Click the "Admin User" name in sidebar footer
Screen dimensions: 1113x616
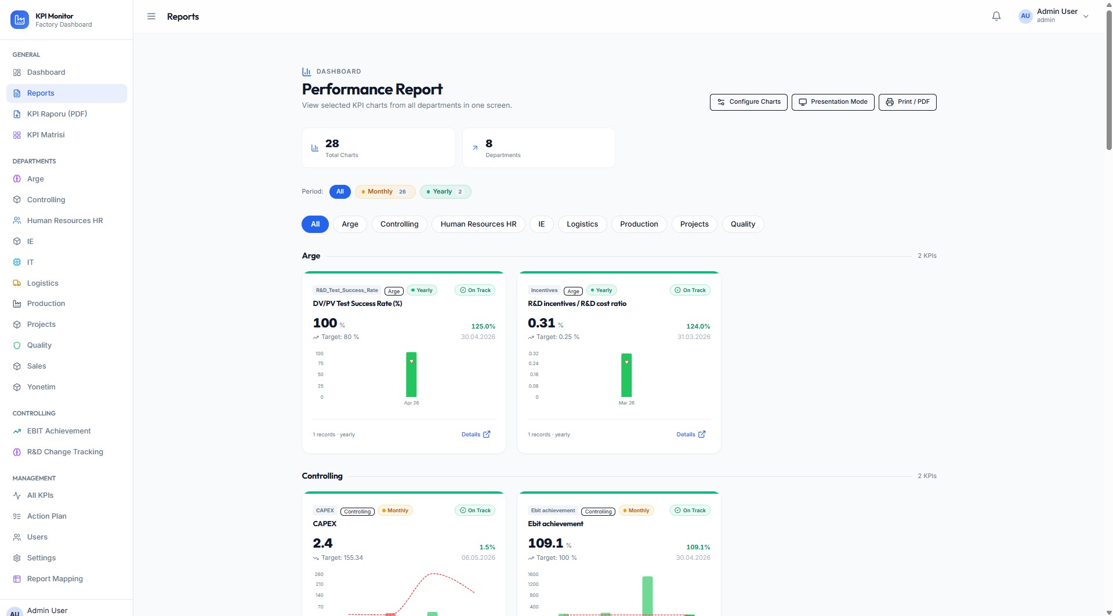click(x=48, y=611)
